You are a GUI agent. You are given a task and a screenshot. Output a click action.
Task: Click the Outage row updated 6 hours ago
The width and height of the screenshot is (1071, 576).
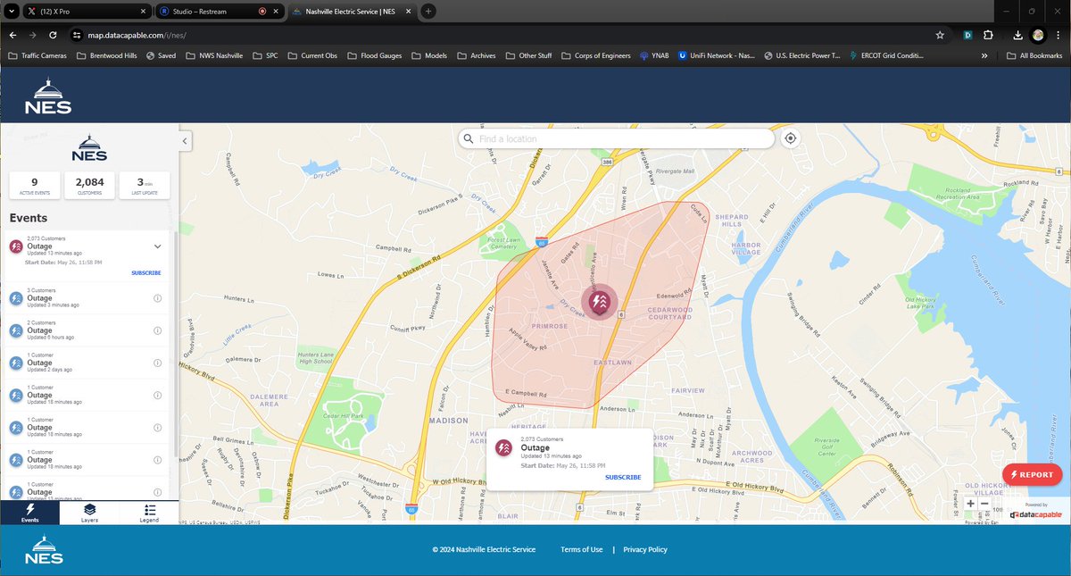(x=87, y=330)
